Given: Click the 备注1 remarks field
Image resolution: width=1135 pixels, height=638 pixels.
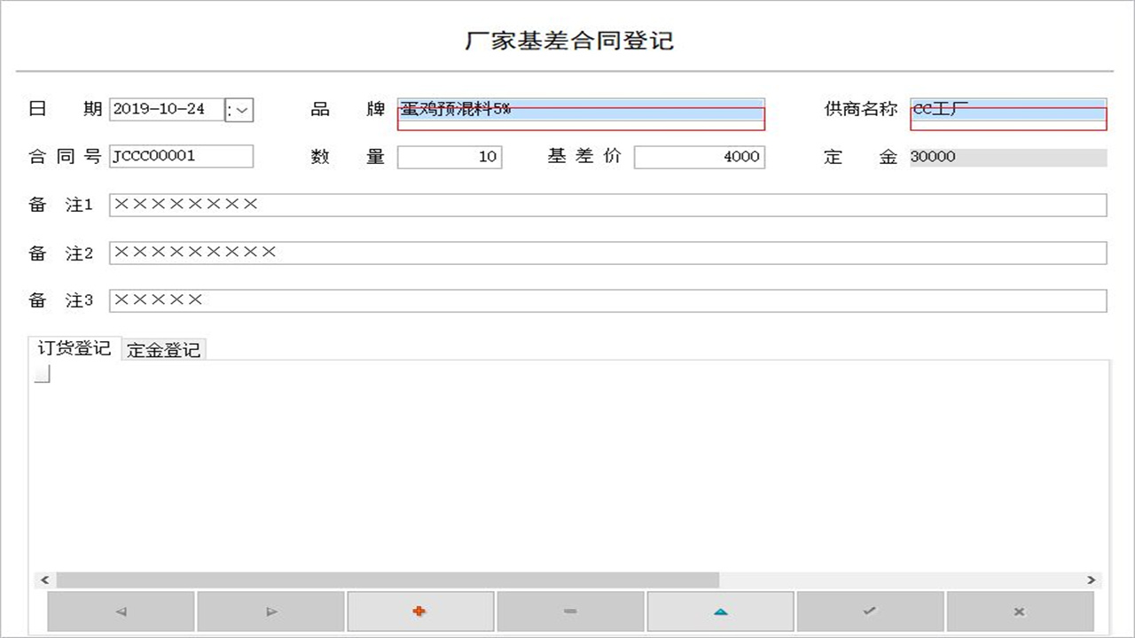Looking at the screenshot, I should coord(607,204).
